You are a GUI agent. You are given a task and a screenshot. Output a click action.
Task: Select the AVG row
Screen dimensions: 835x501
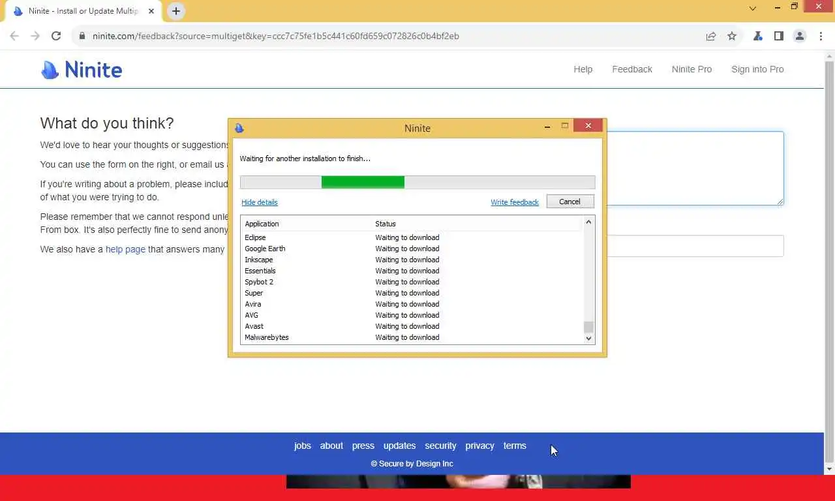click(x=412, y=315)
